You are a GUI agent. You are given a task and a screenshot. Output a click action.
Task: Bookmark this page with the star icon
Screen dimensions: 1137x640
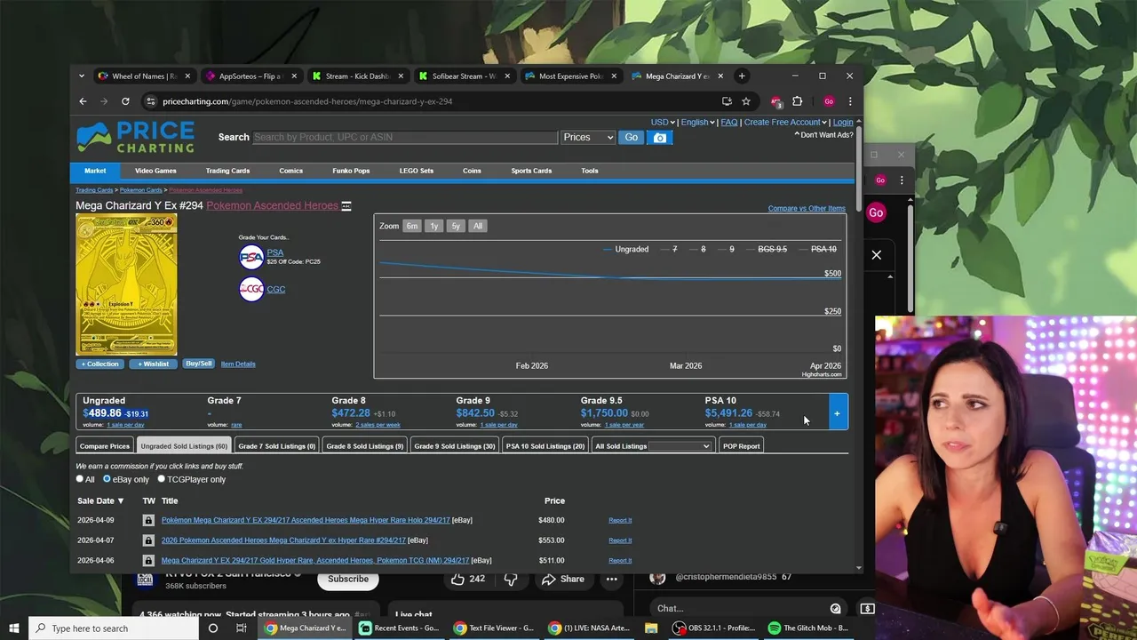[x=746, y=101]
